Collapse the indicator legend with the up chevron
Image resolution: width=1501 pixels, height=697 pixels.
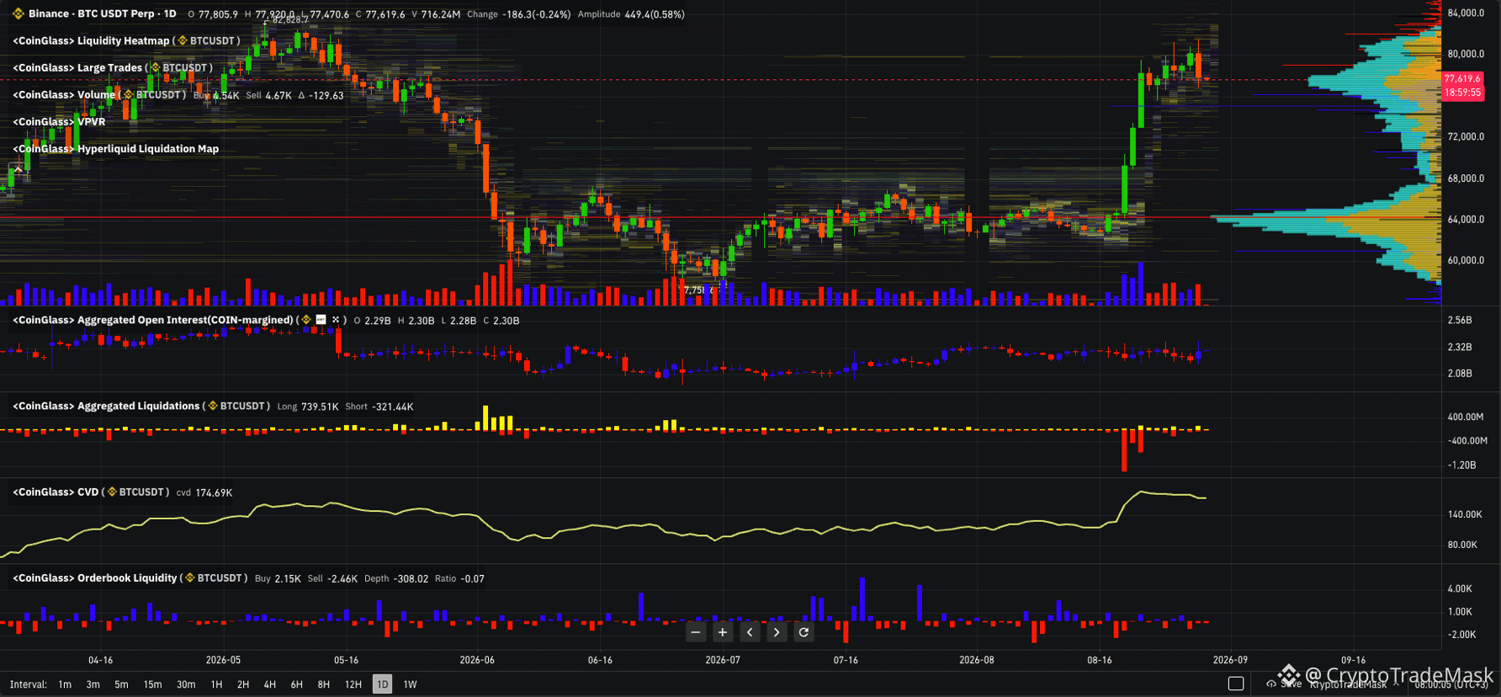click(x=18, y=169)
